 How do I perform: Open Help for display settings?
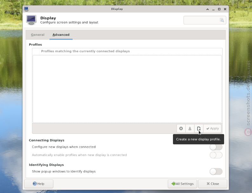[39, 184]
